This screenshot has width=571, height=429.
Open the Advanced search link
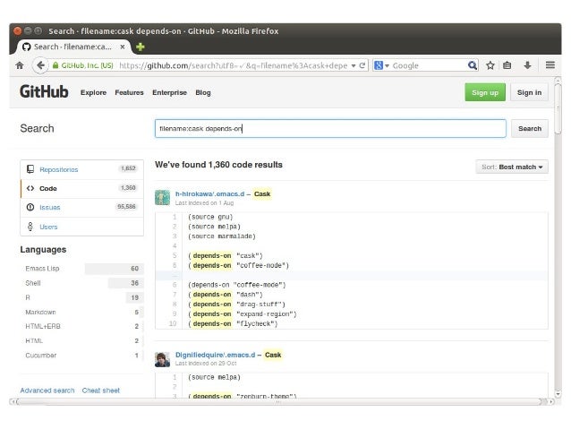pos(47,390)
